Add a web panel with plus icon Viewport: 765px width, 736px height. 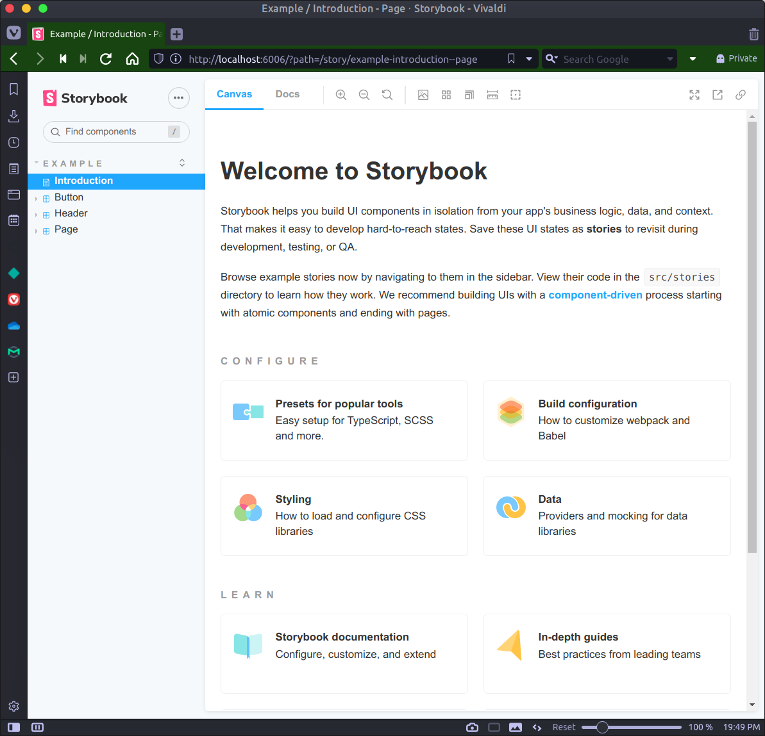point(13,377)
